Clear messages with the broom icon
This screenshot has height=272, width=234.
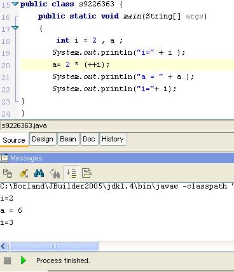24,173
